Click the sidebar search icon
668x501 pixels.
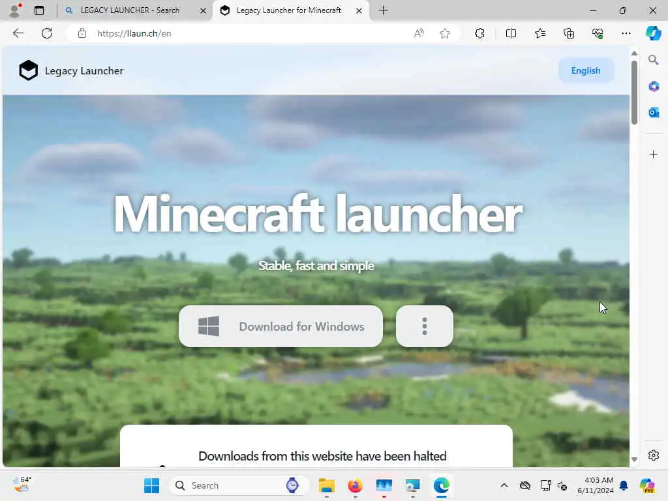(x=653, y=59)
